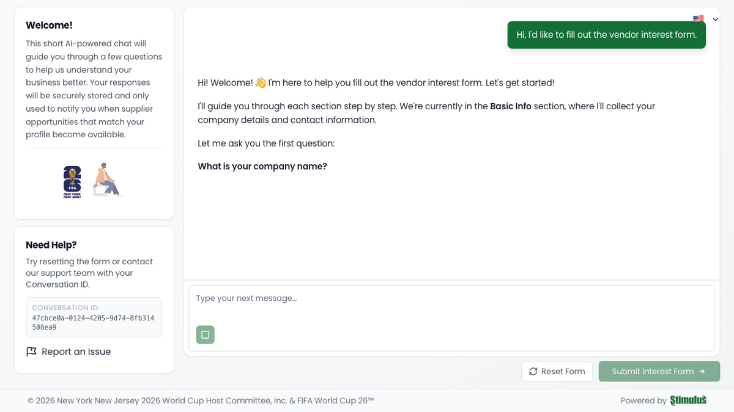Click the FIFA World Cup New York New Jersey emblem
734x412 pixels.
[72, 181]
